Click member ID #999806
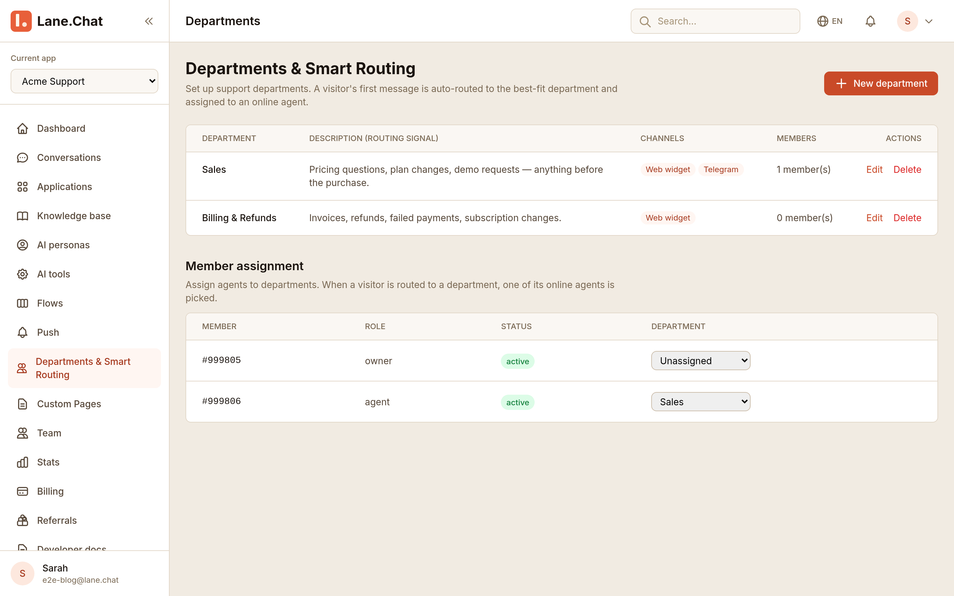954x596 pixels. tap(221, 401)
